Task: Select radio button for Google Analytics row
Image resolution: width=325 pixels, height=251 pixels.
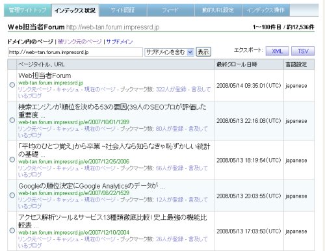Action: point(12,195)
